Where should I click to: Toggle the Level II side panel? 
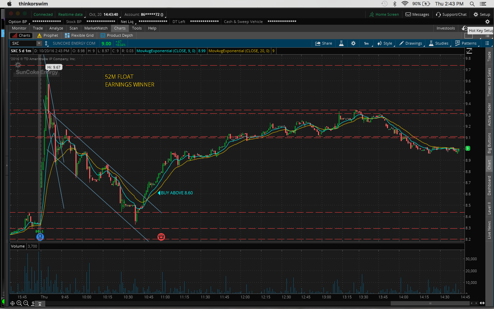489,208
